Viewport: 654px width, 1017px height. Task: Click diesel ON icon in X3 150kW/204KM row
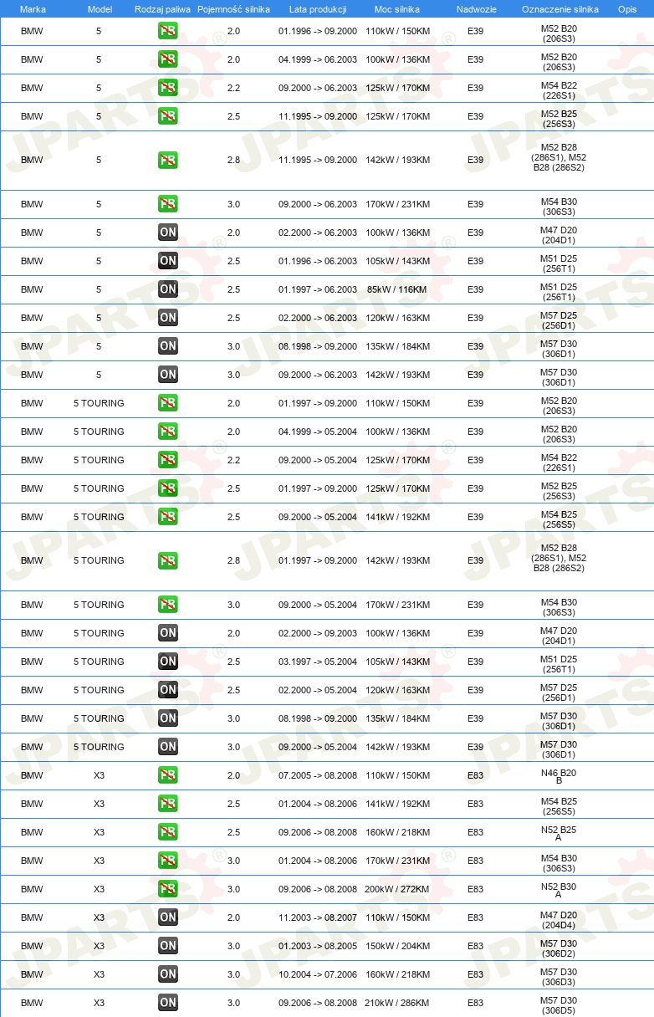tap(168, 946)
